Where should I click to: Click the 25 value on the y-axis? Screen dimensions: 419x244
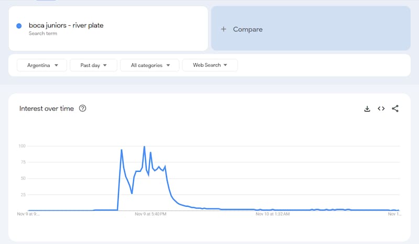click(23, 195)
